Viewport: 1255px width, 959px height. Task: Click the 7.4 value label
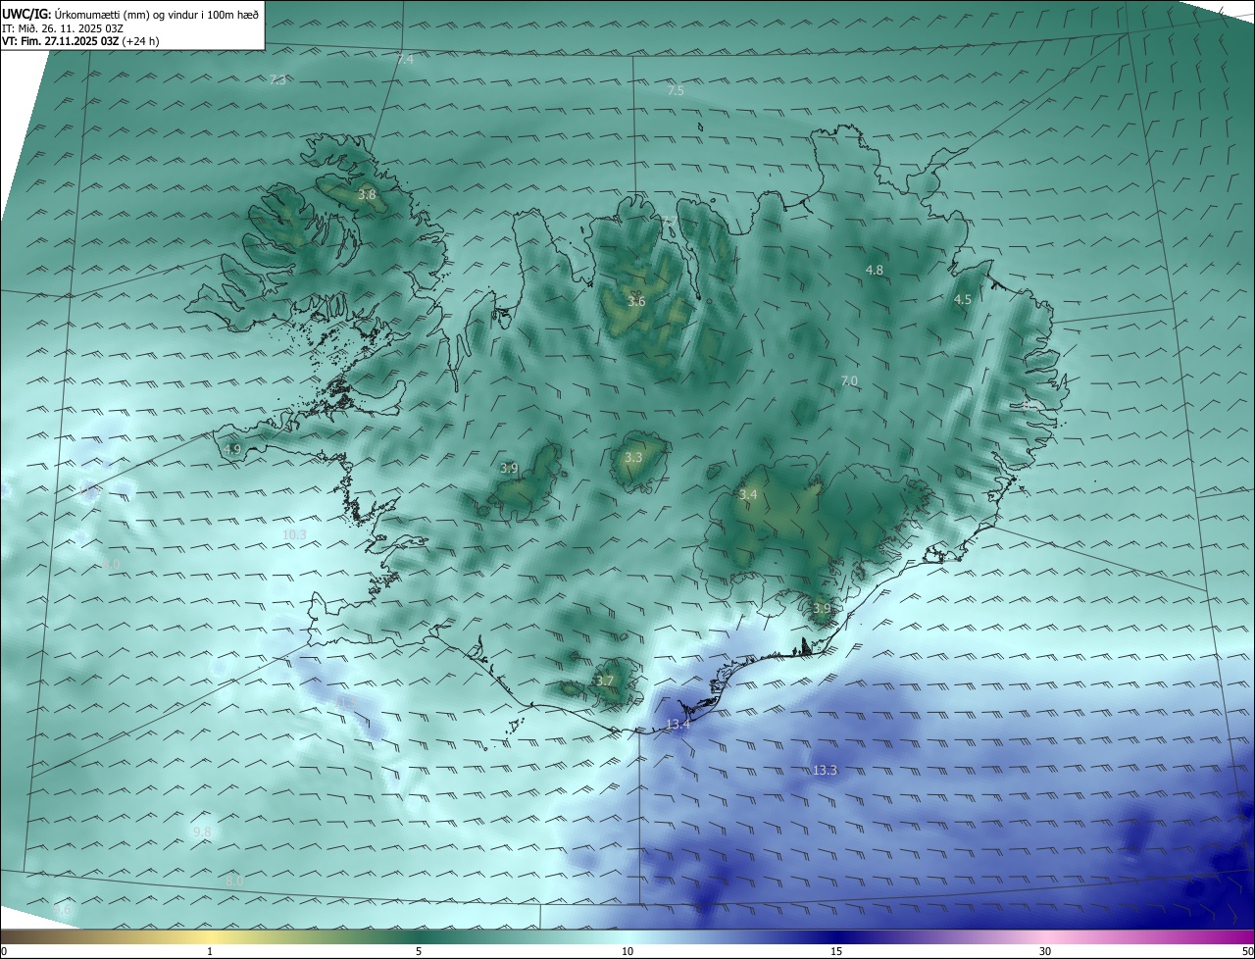pos(405,60)
